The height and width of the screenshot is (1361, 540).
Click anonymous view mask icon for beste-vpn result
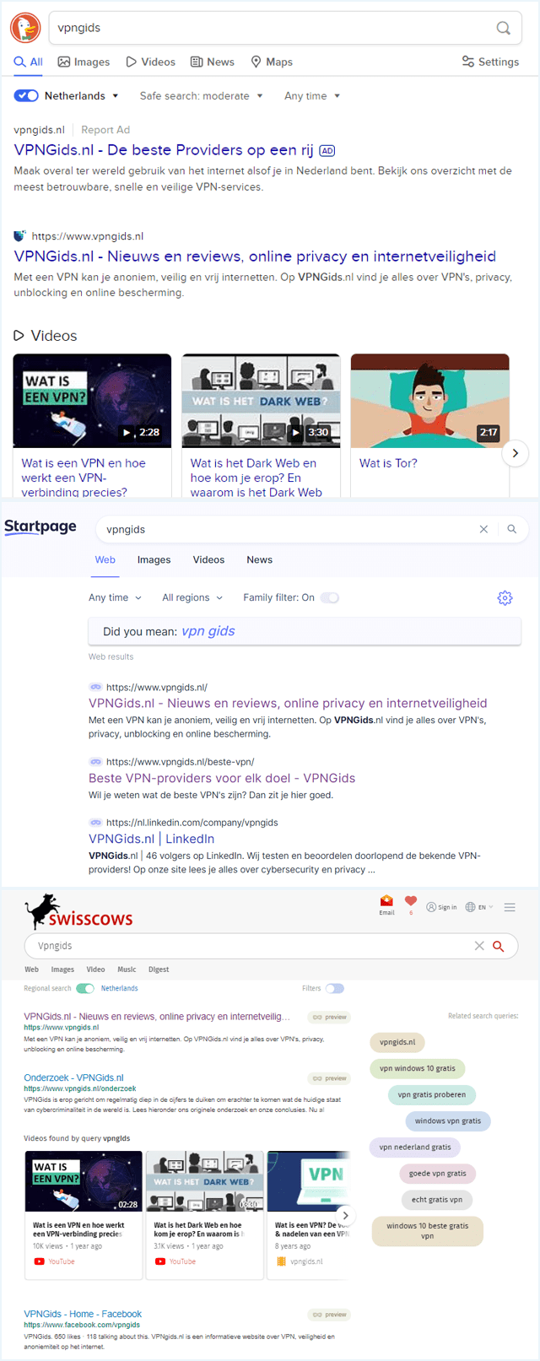[96, 761]
